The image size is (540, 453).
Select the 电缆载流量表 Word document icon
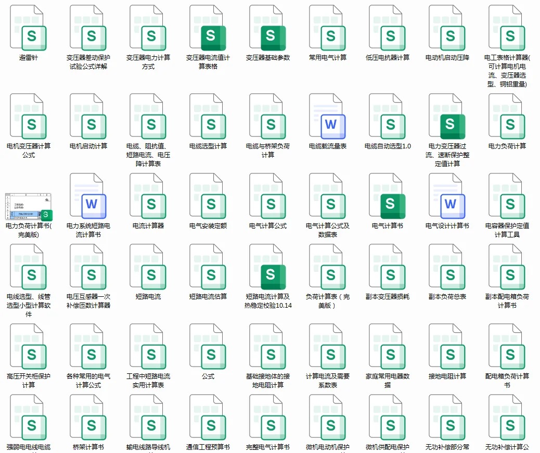pos(328,117)
